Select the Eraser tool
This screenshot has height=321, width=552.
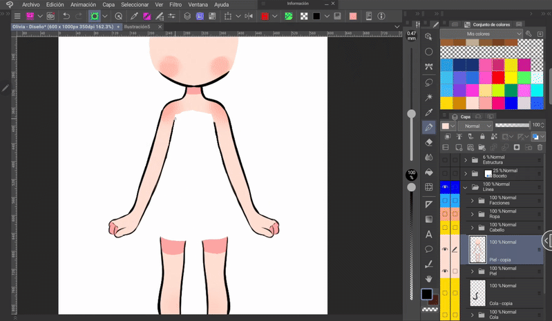pyautogui.click(x=429, y=142)
